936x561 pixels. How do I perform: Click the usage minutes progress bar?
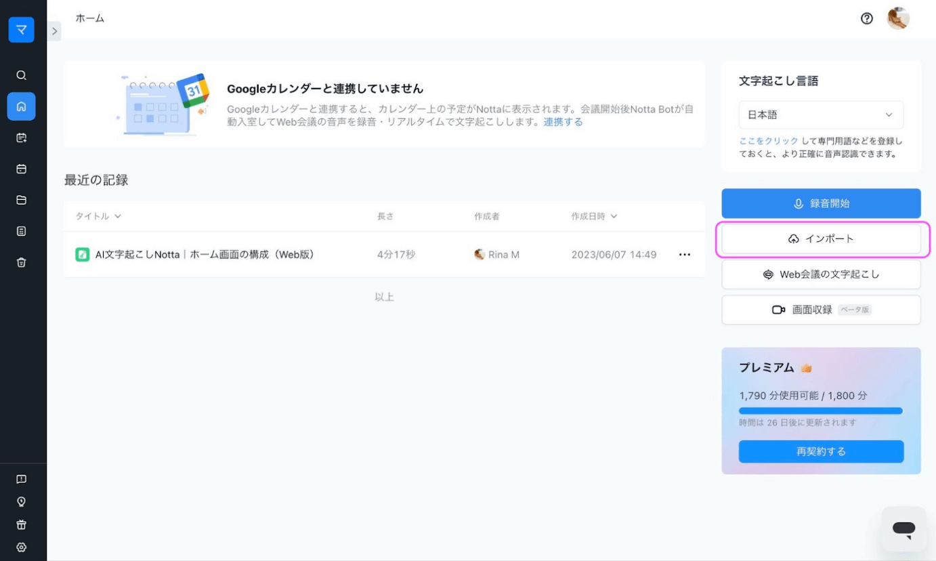[x=821, y=411]
